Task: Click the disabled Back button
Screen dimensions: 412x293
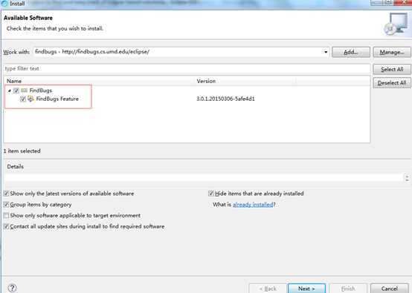Action: click(268, 289)
